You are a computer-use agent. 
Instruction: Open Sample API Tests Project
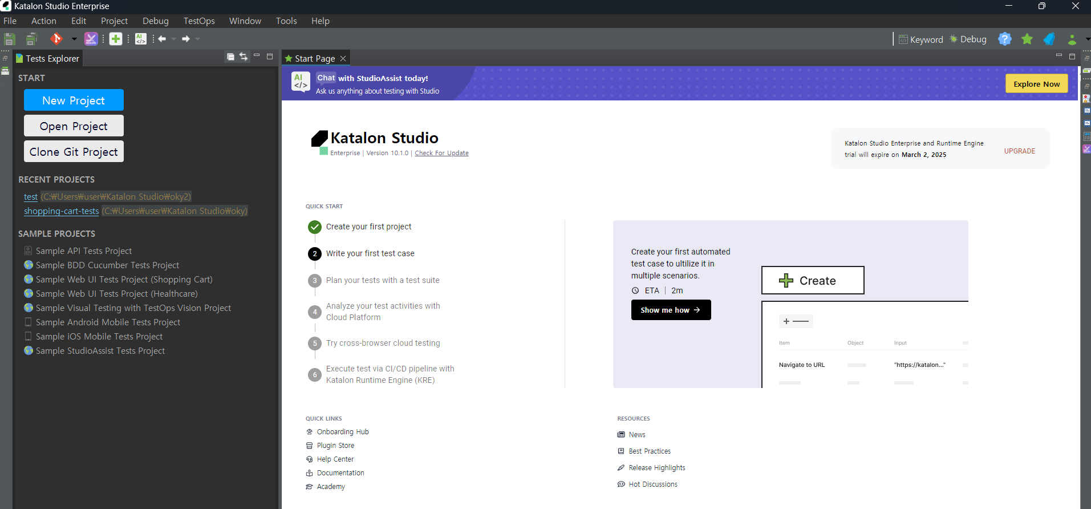click(x=84, y=251)
